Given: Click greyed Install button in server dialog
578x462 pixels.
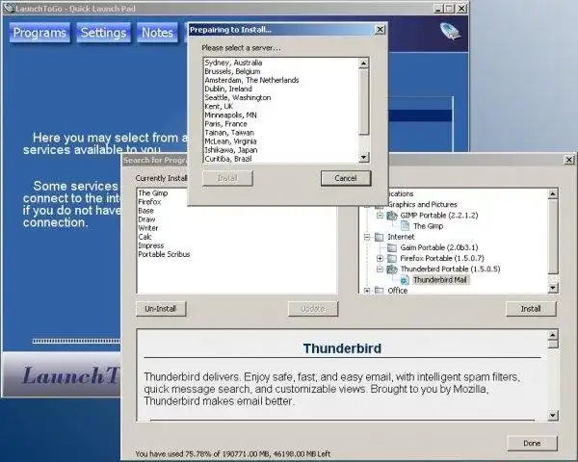Looking at the screenshot, I should [227, 178].
